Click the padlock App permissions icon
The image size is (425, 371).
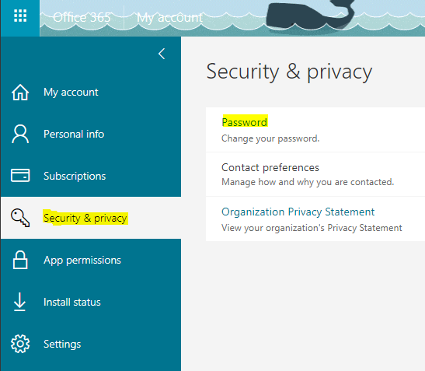(20, 260)
